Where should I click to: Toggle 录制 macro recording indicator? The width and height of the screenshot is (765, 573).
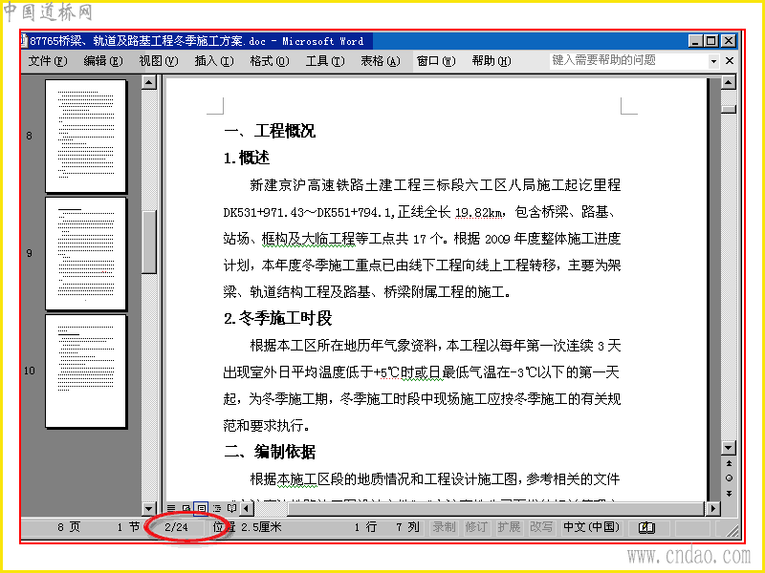tap(444, 527)
